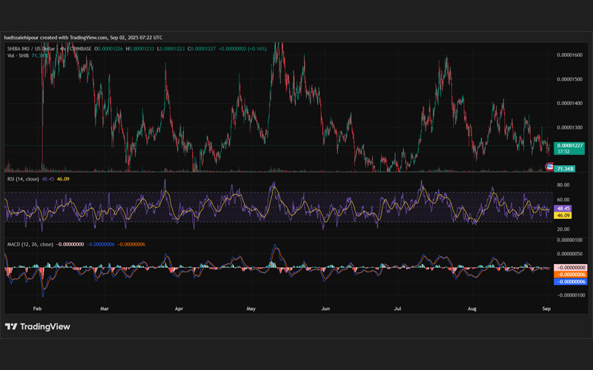Click the -0.00000100 MACD axis label
This screenshot has height=370, width=593.
tap(569, 295)
